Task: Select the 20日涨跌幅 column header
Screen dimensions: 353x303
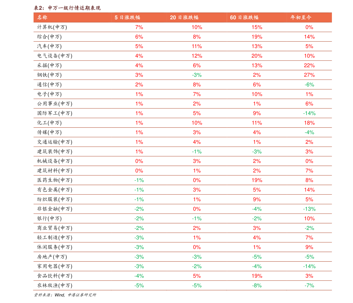Action: pyautogui.click(x=184, y=18)
